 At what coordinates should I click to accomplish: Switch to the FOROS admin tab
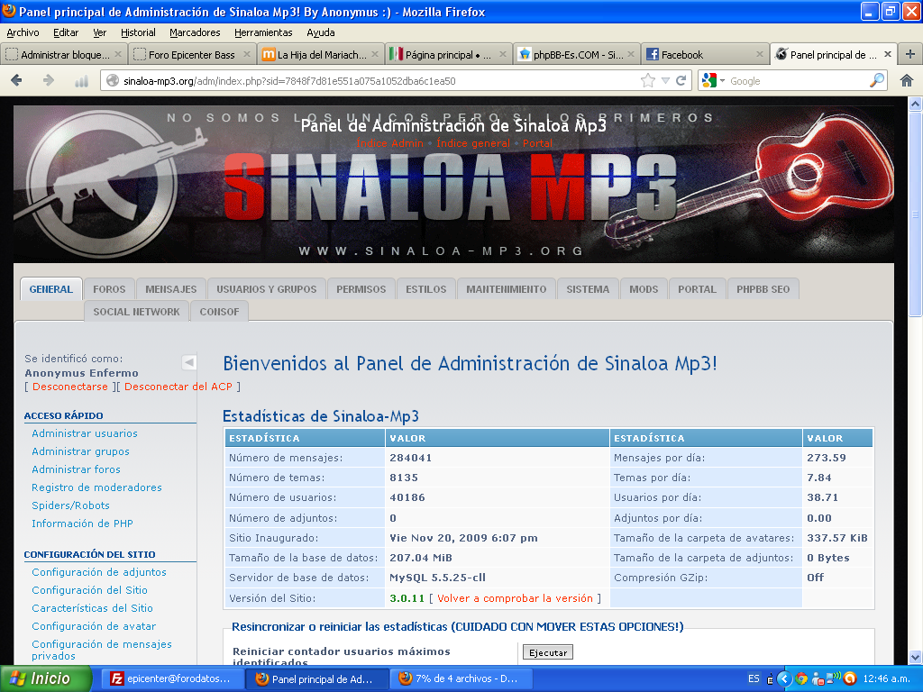tap(109, 289)
